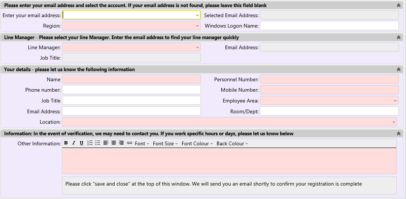
Task: Click the Selected Email Address field
Action: point(329,15)
